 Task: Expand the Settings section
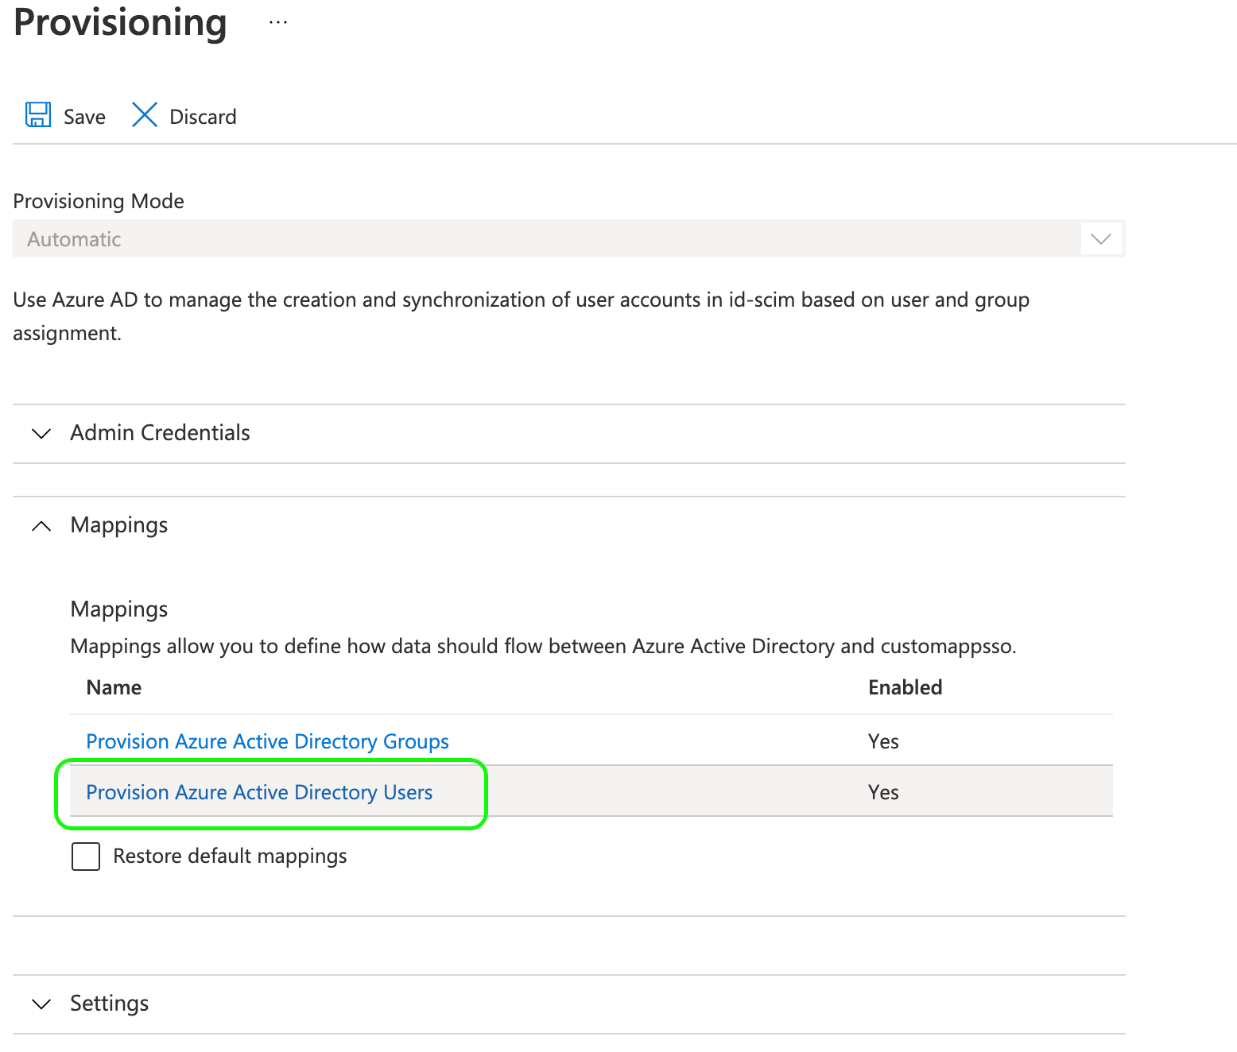coord(110,1004)
